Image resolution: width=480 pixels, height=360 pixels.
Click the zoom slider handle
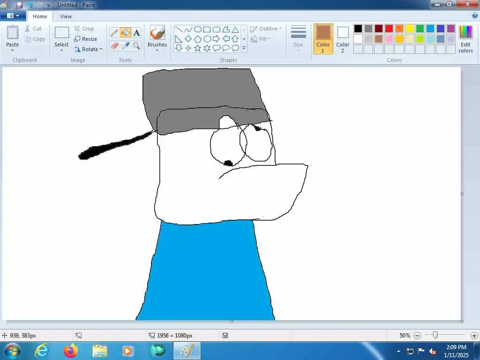tap(435, 335)
